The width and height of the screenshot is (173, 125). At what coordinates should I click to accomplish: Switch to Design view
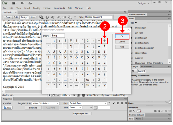pyautogui.click(x=24, y=17)
